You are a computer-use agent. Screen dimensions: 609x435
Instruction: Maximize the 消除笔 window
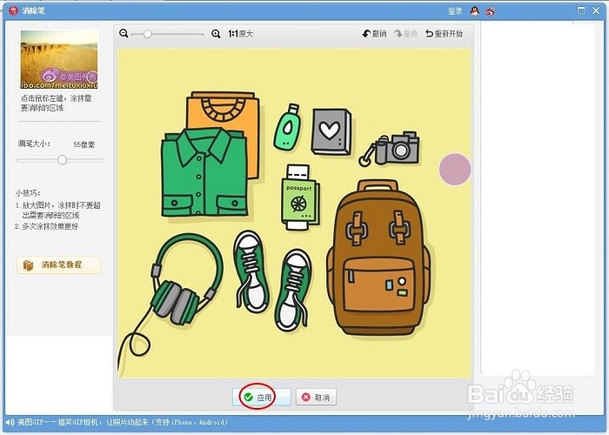click(x=581, y=10)
